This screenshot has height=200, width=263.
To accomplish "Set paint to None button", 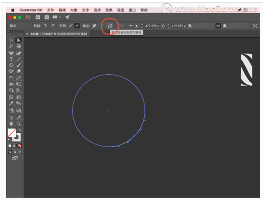I will click(x=20, y=146).
